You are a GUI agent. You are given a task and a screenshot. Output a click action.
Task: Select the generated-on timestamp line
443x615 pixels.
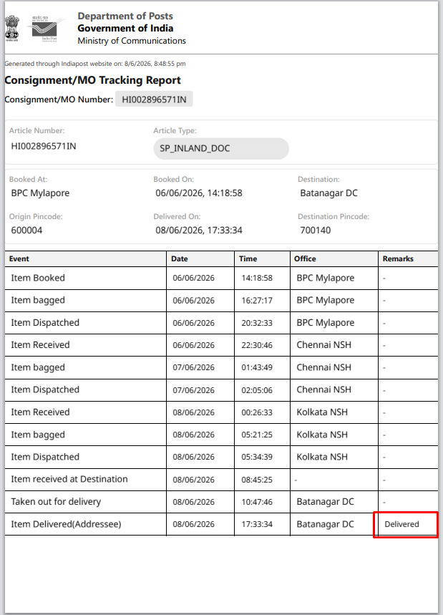(x=95, y=64)
